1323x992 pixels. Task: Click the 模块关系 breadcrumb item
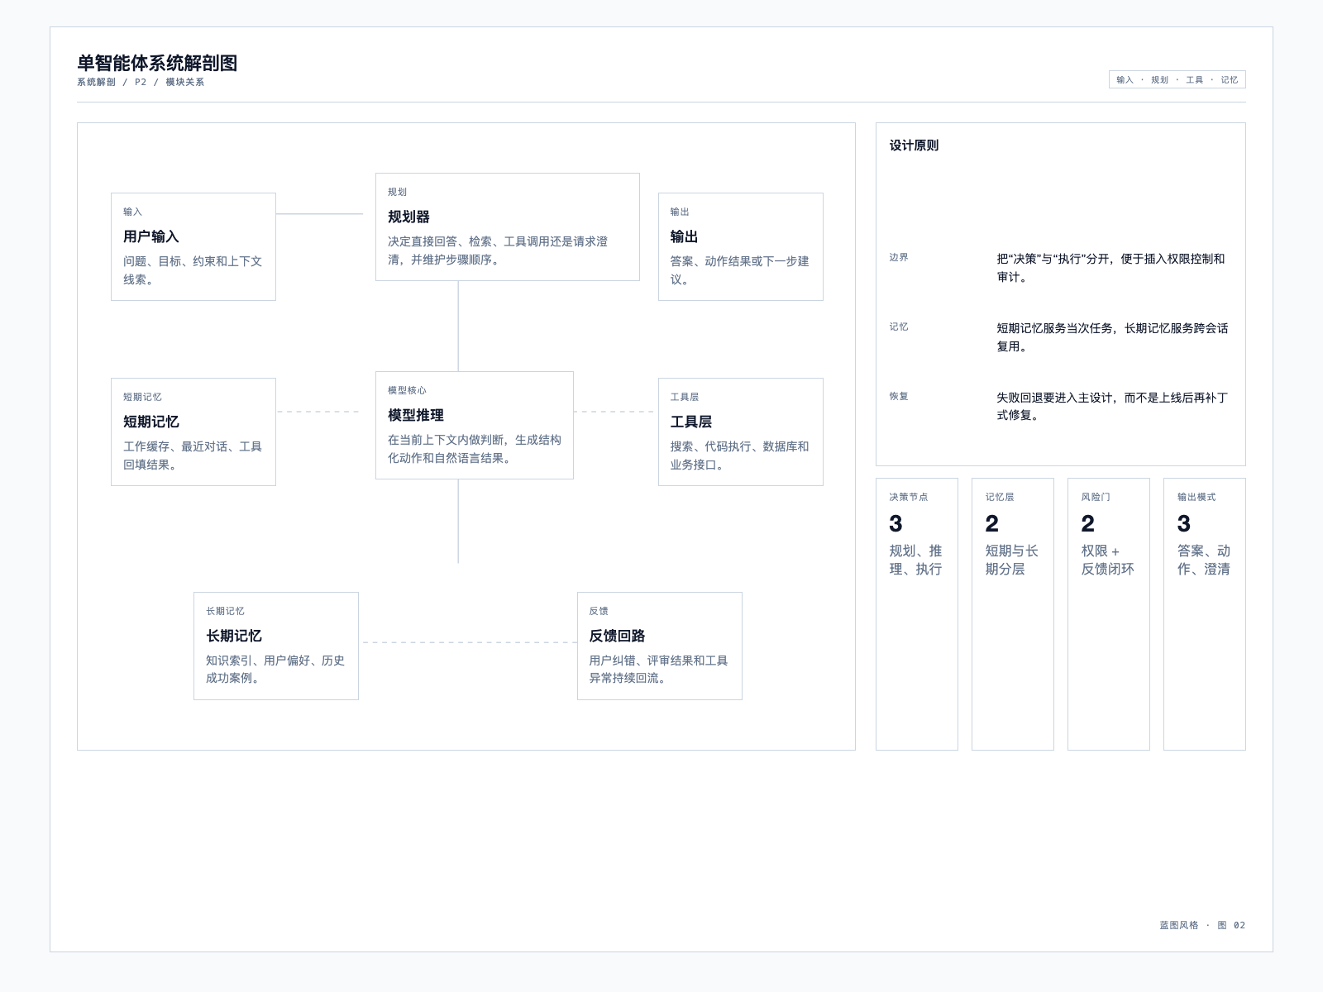tap(184, 82)
